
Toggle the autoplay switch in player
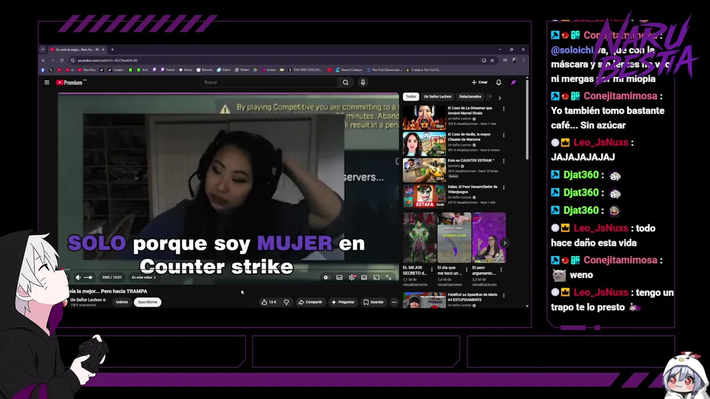coord(326,277)
